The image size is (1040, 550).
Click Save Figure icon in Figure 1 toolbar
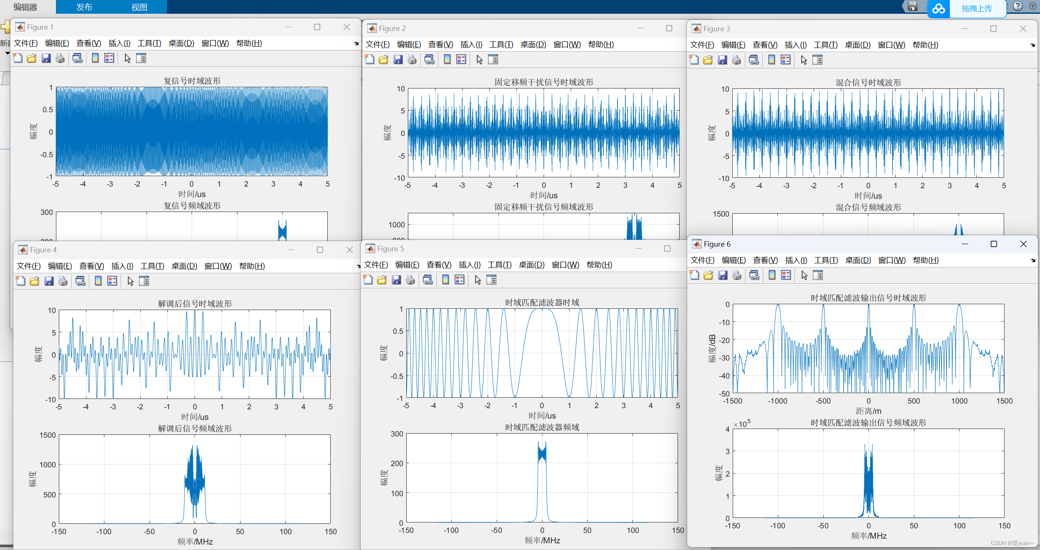tap(46, 58)
